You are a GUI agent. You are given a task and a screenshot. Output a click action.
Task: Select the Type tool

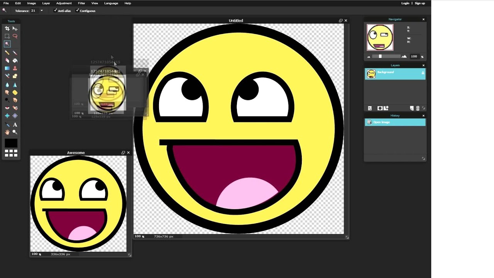click(15, 124)
